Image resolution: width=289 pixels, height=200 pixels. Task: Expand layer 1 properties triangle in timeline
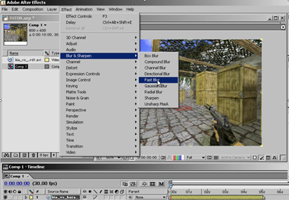pos(26,197)
